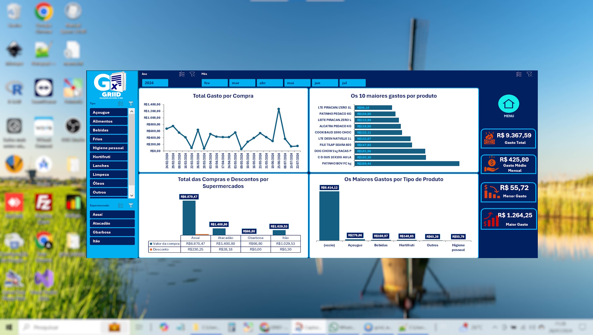
Task: Select Açougue product type
Action: (x=109, y=112)
